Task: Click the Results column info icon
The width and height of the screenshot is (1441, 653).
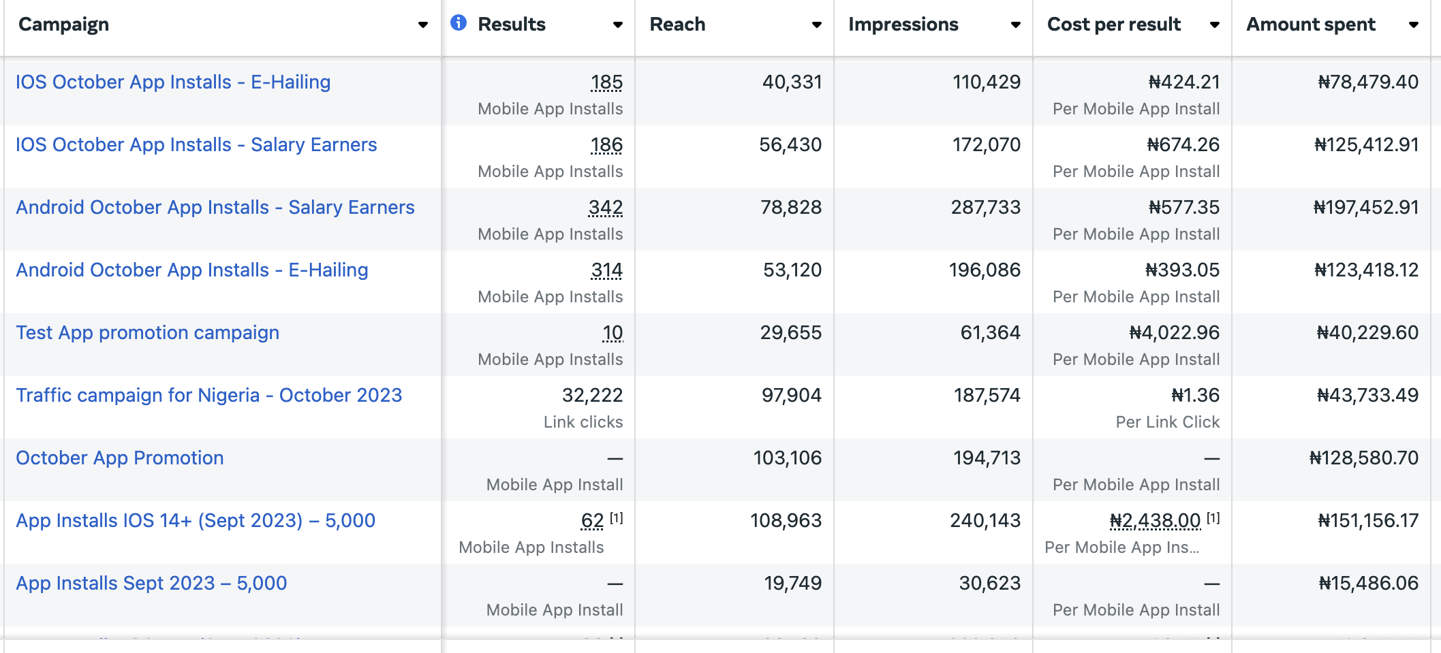Action: tap(459, 23)
